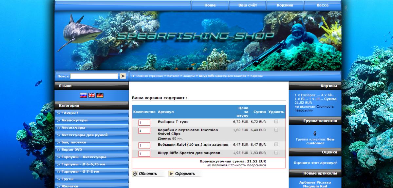Go to the Касса menu tab
393x188 pixels.
tap(322, 5)
